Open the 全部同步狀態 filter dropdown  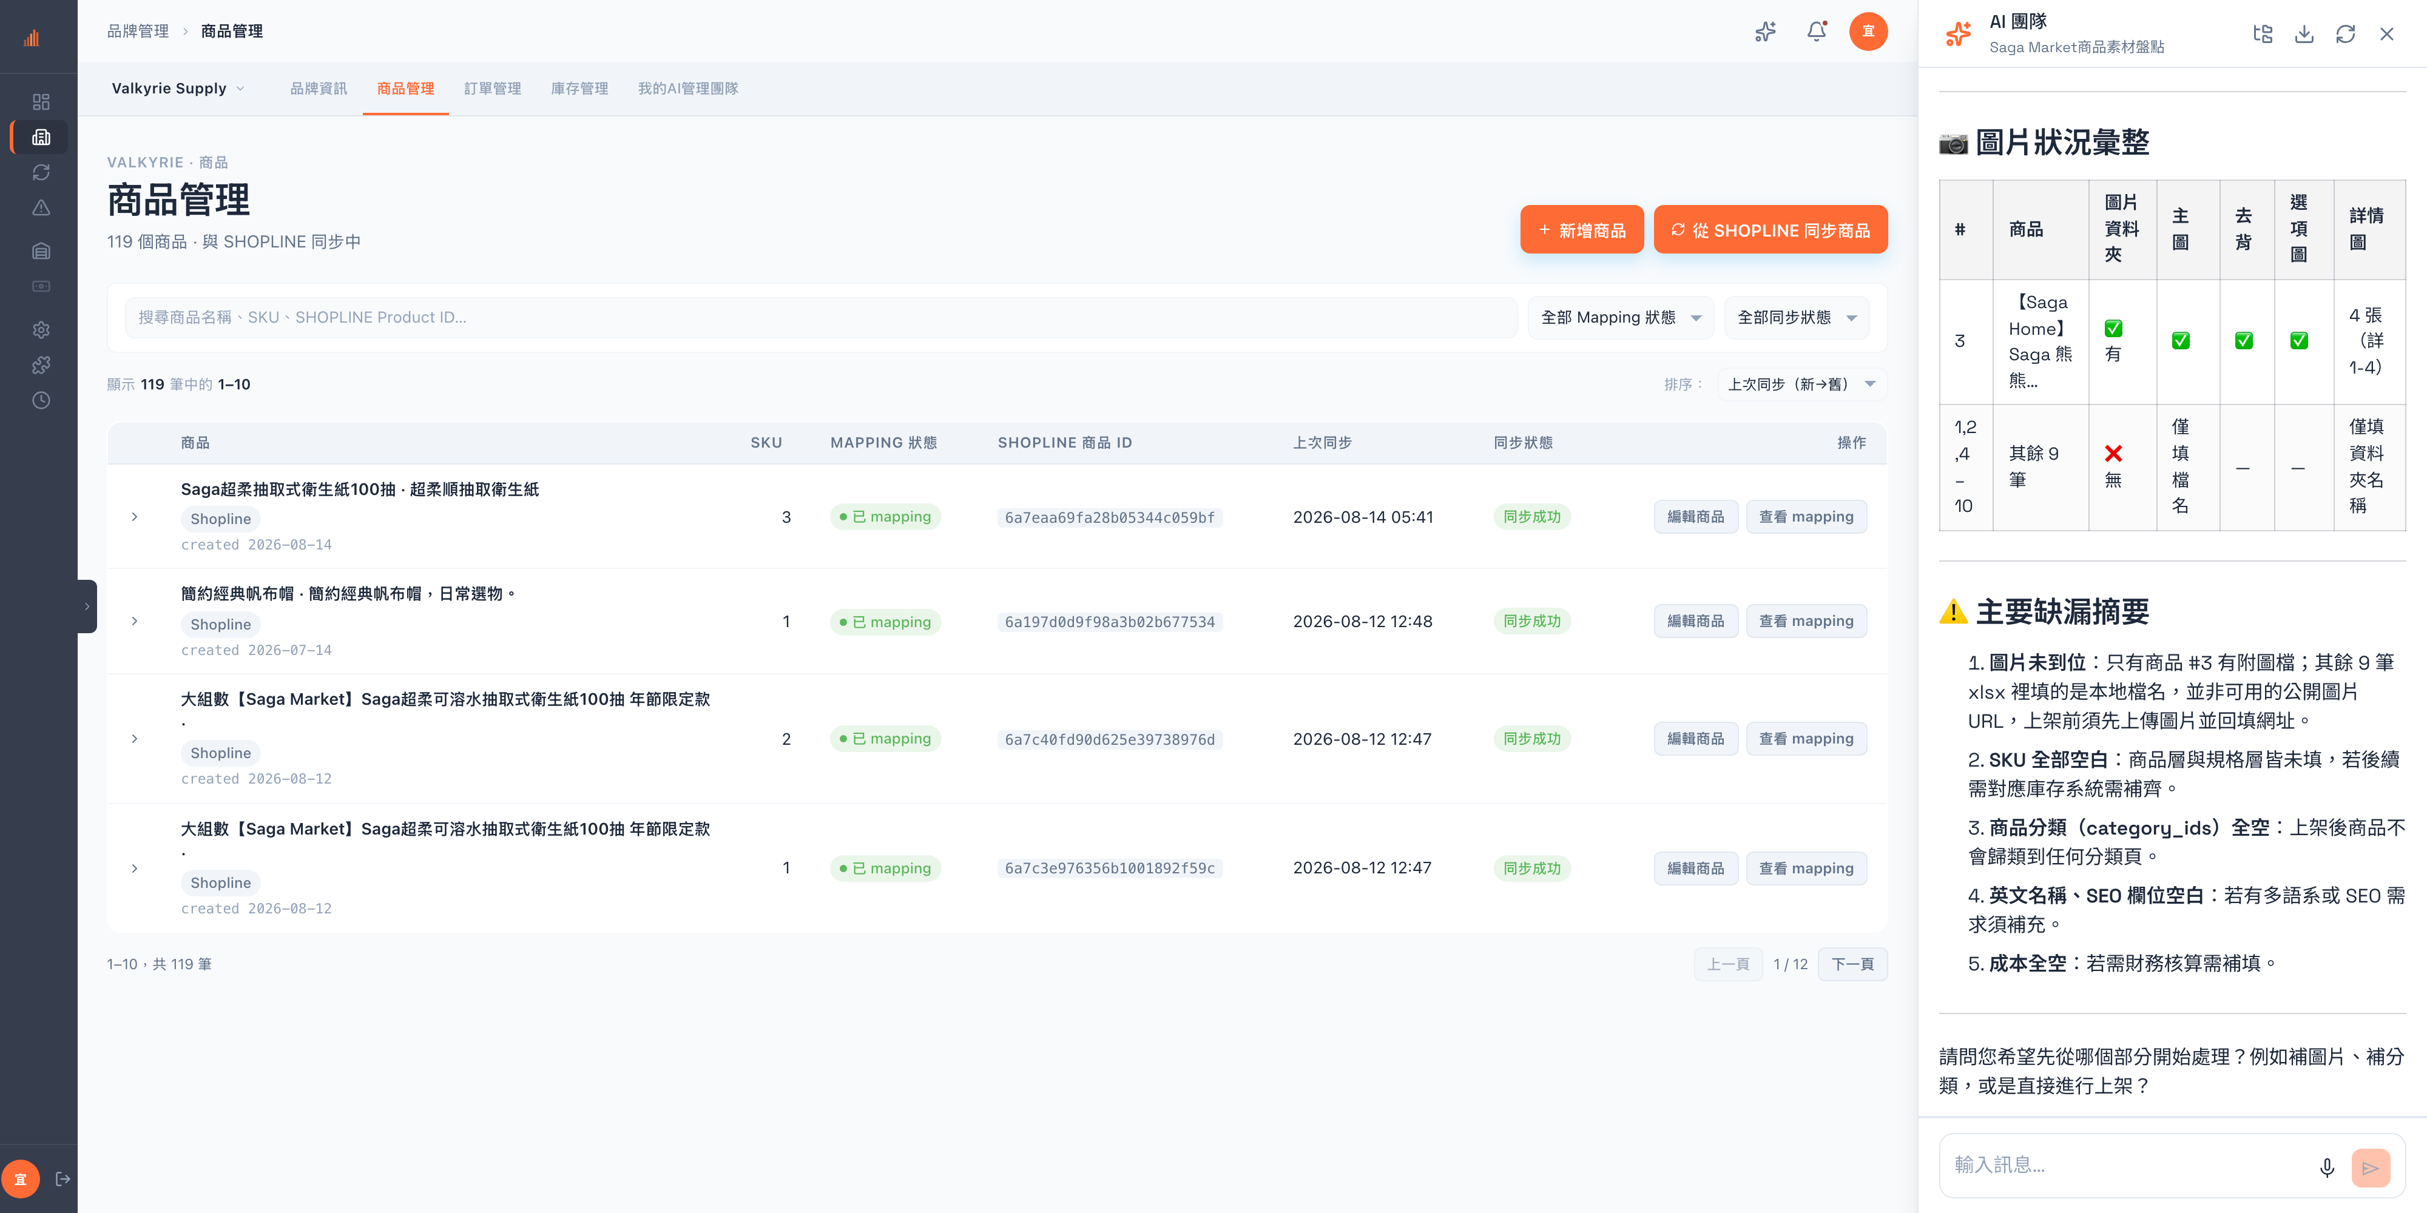point(1797,317)
